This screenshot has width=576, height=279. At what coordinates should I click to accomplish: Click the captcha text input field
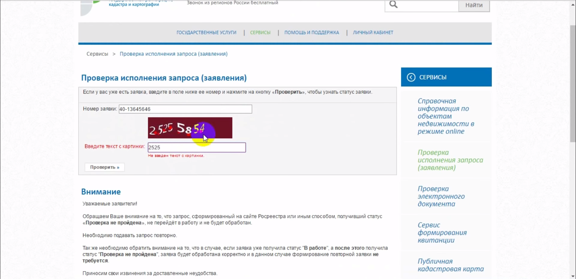click(x=196, y=148)
